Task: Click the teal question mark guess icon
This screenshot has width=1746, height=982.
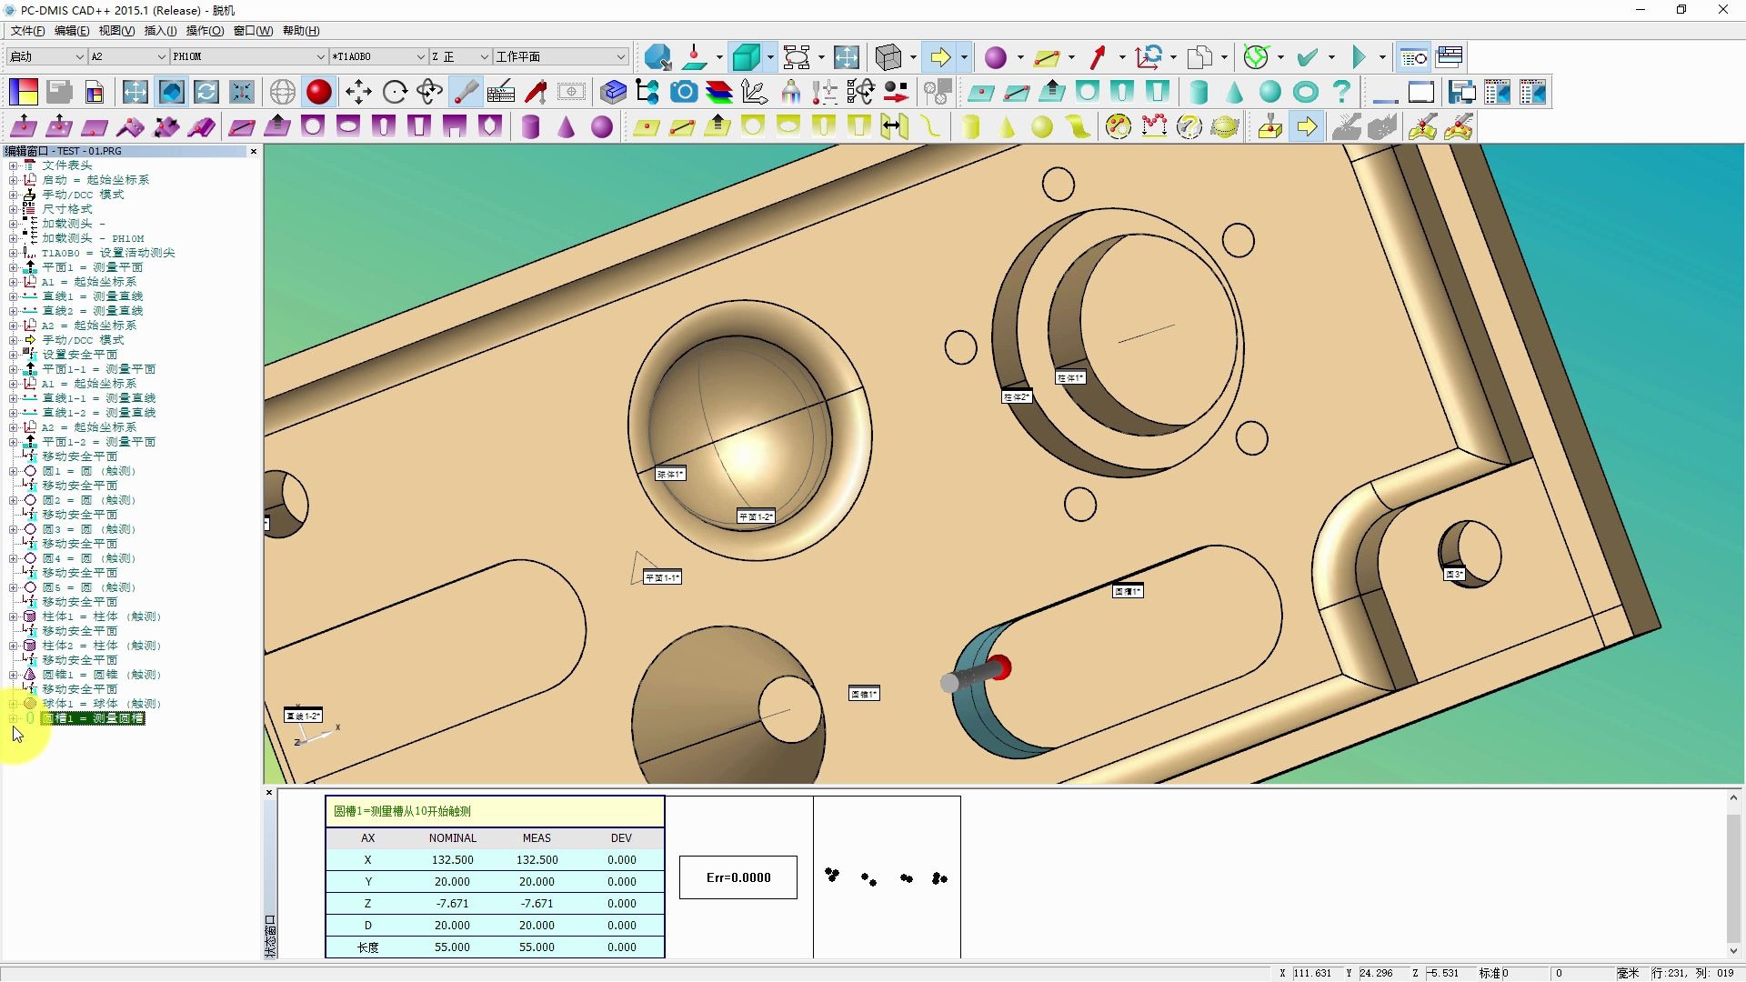Action: (1341, 92)
